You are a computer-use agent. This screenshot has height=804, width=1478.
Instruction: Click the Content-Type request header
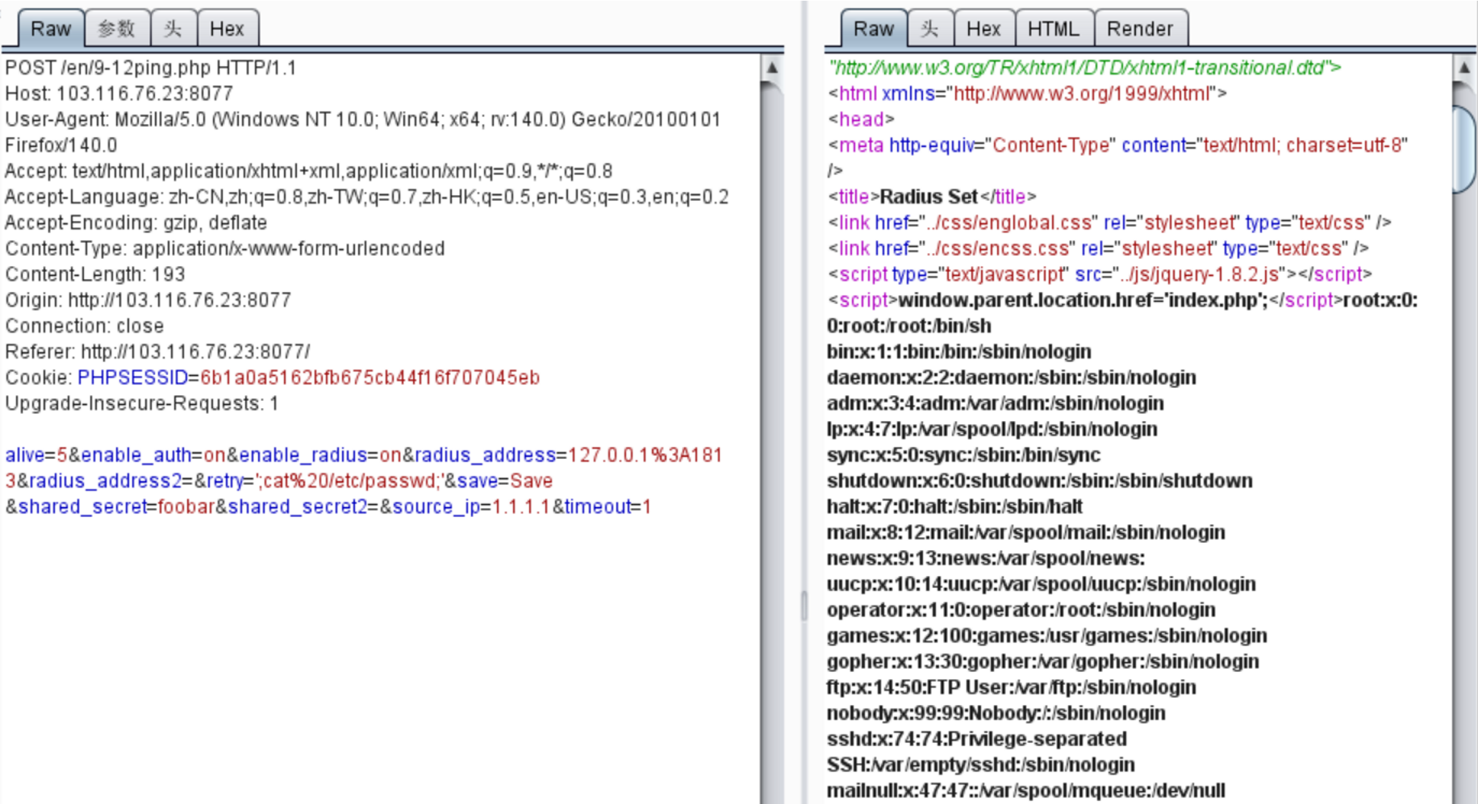coord(225,249)
